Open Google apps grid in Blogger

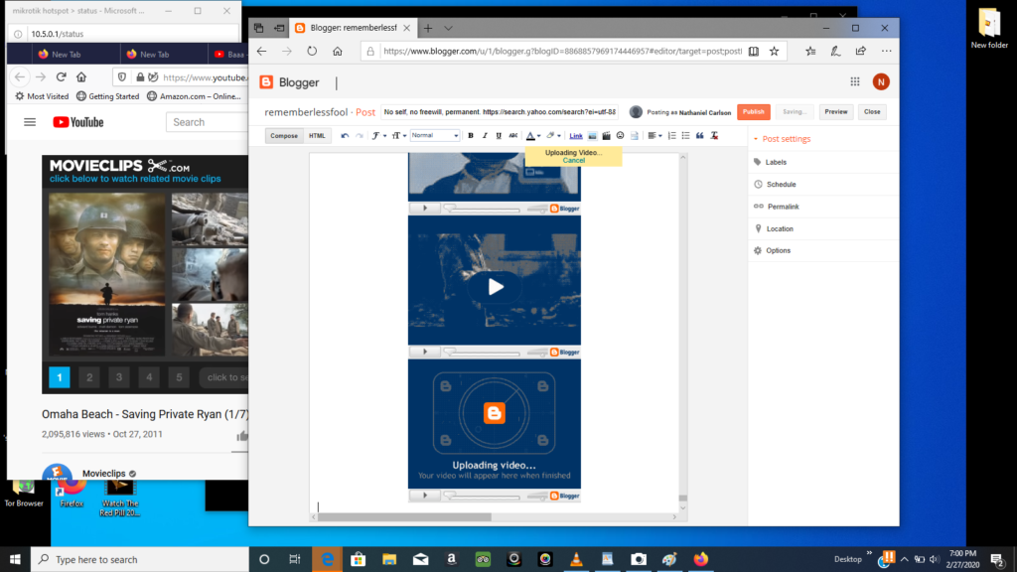855,81
